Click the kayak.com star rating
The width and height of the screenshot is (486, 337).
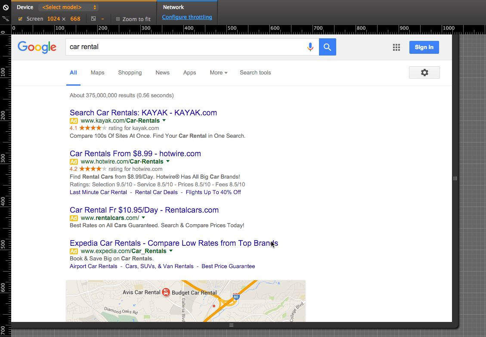point(93,128)
